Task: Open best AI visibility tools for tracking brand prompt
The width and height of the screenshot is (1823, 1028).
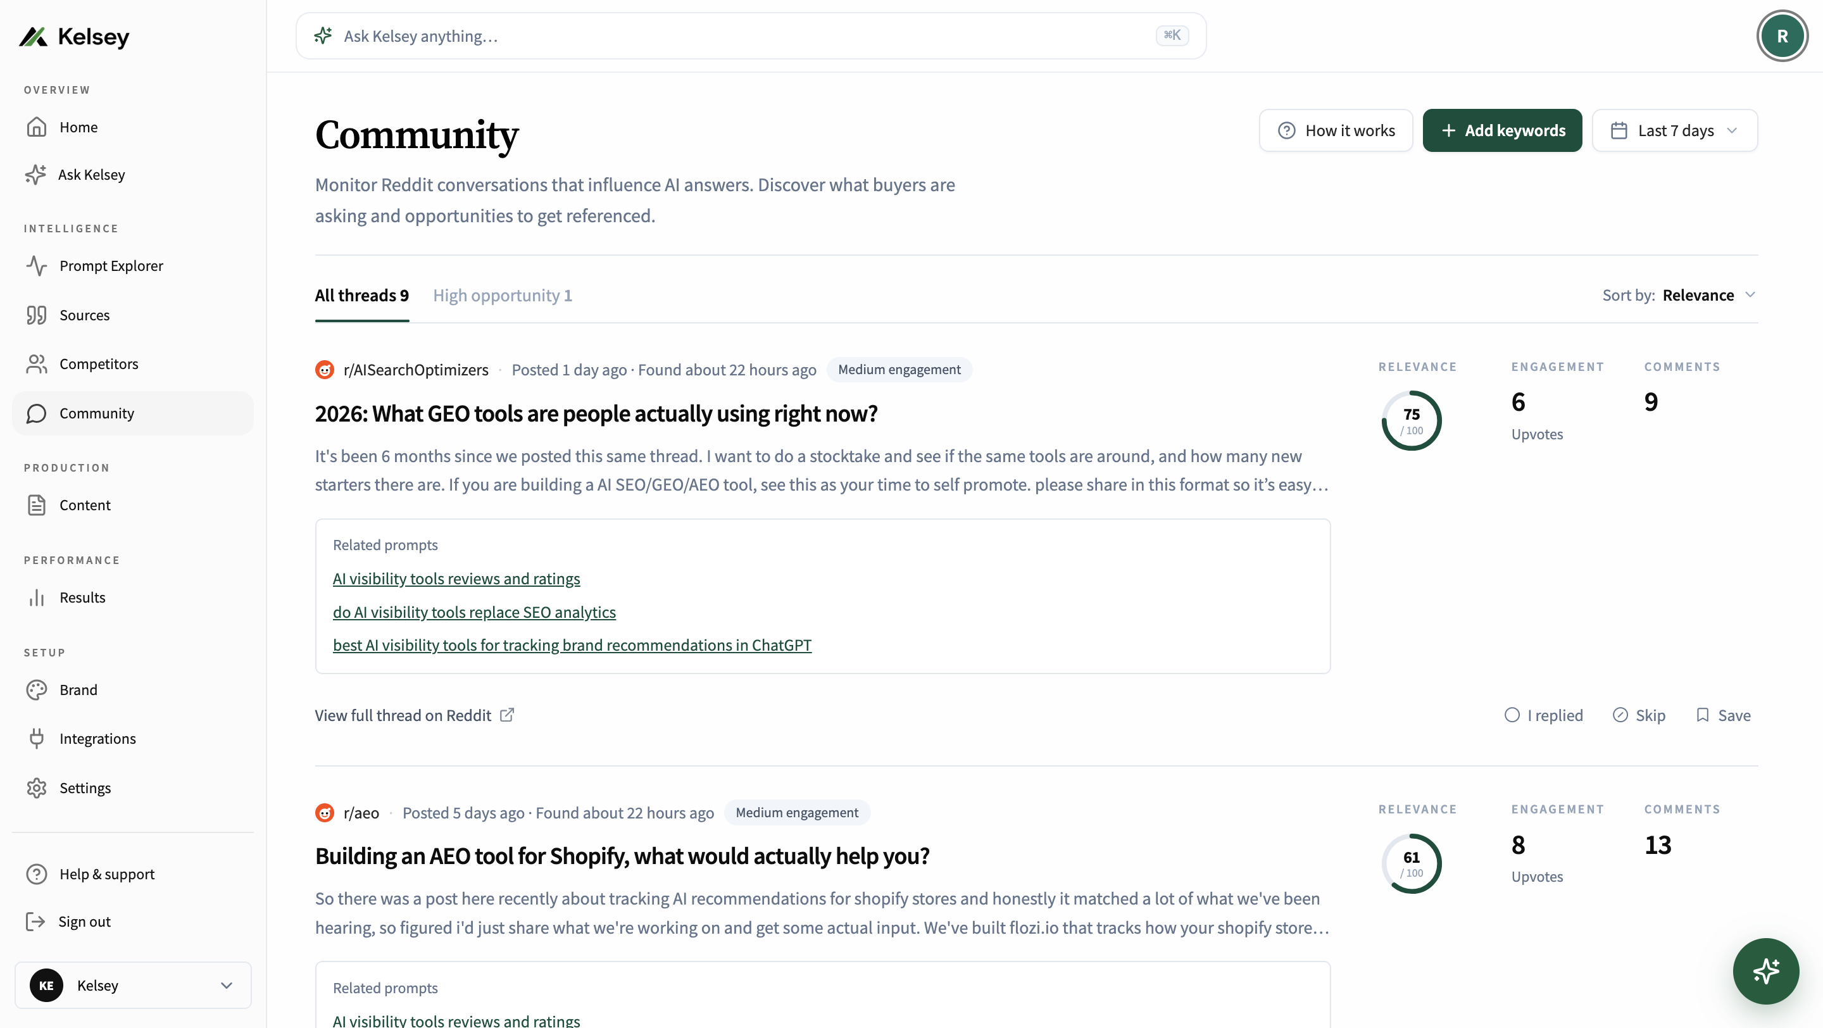Action: [x=572, y=645]
